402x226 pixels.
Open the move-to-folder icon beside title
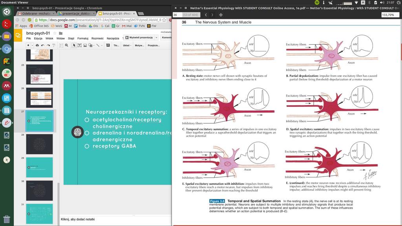pos(61,33)
